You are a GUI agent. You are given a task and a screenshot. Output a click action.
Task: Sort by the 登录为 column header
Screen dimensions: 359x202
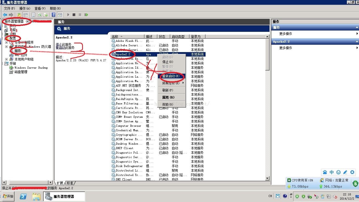coord(197,37)
